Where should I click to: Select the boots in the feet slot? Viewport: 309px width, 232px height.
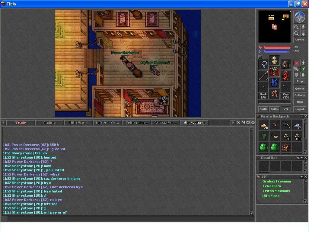pyautogui.click(x=275, y=94)
